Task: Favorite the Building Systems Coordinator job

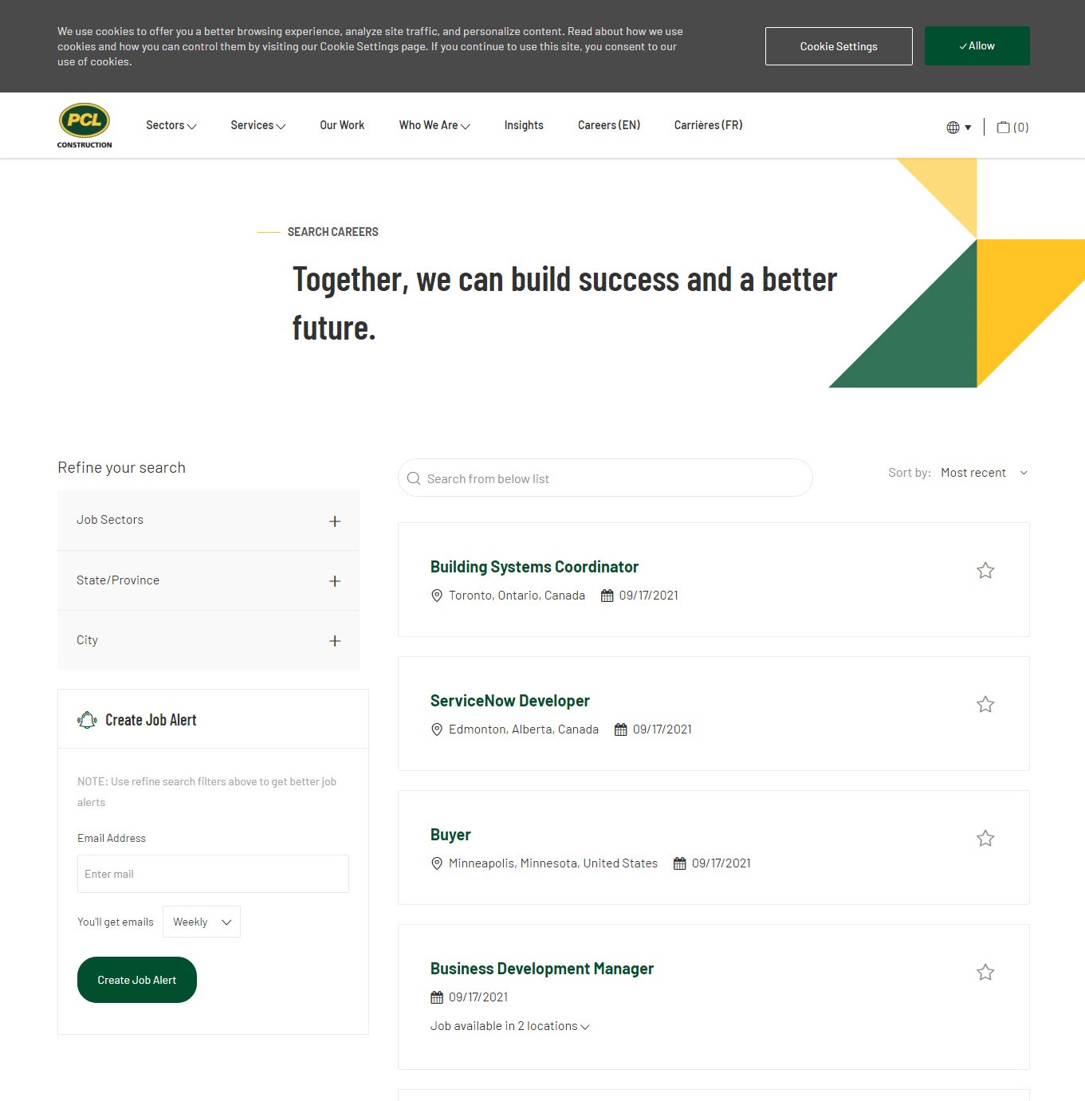Action: [985, 571]
